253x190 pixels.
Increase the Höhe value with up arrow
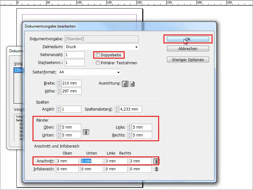[59, 90]
